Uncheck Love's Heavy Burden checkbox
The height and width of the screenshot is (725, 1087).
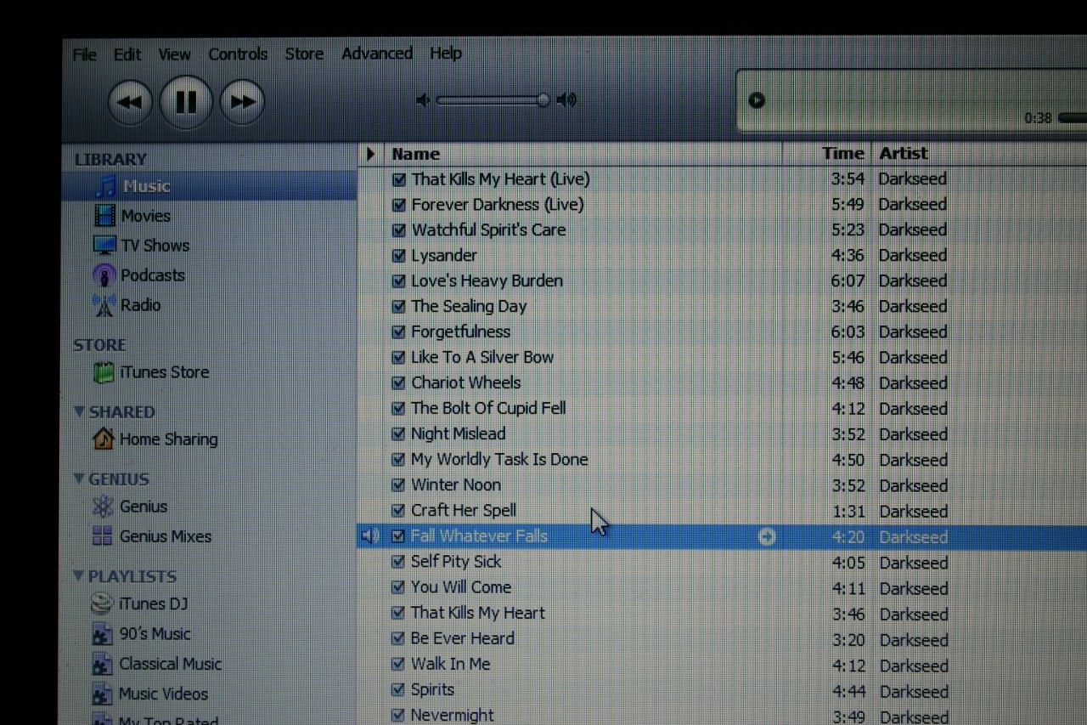(399, 281)
